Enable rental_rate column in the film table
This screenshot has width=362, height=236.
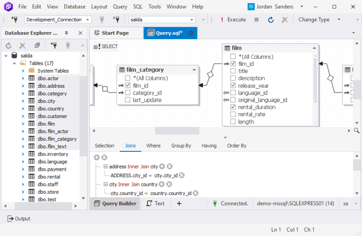click(x=232, y=114)
